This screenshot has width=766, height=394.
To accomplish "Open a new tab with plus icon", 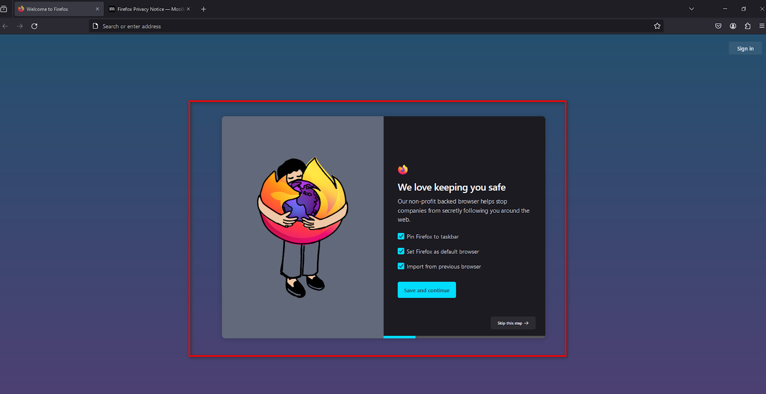I will click(x=203, y=9).
